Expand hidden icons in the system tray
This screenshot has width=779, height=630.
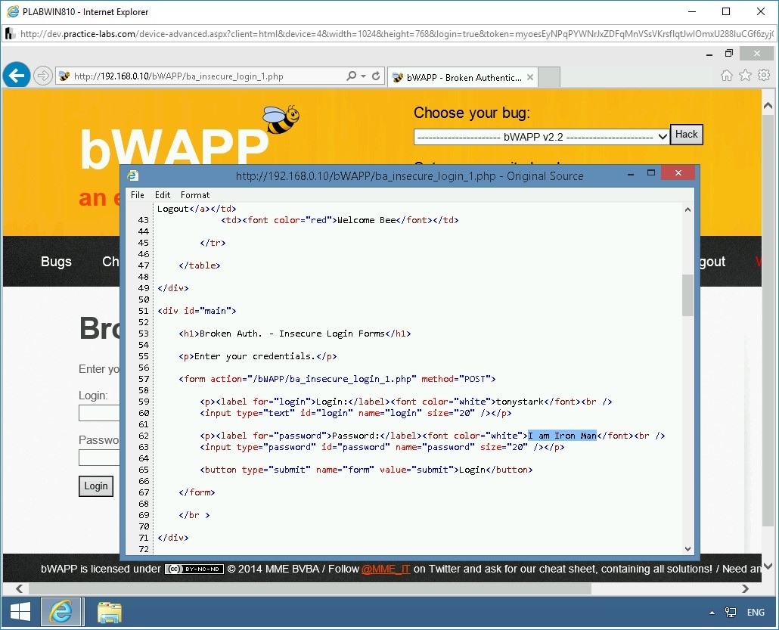tap(711, 612)
